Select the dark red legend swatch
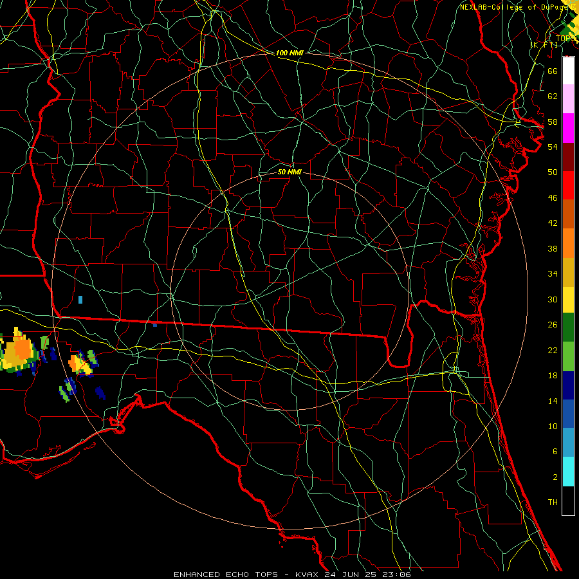This screenshot has width=579, height=579. (568, 156)
